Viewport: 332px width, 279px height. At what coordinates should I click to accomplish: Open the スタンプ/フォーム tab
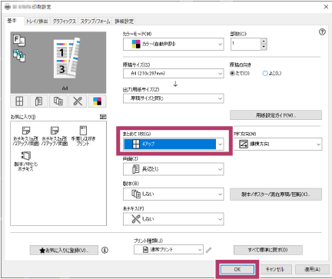pyautogui.click(x=95, y=22)
